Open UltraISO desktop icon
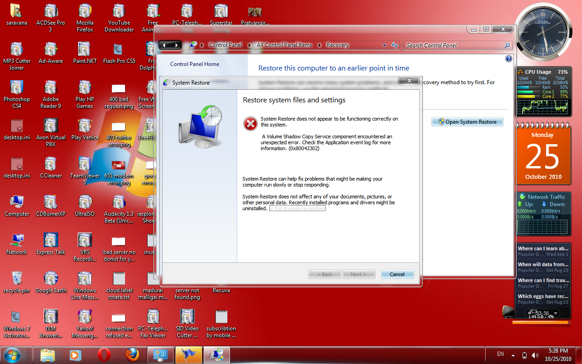 pos(85,206)
